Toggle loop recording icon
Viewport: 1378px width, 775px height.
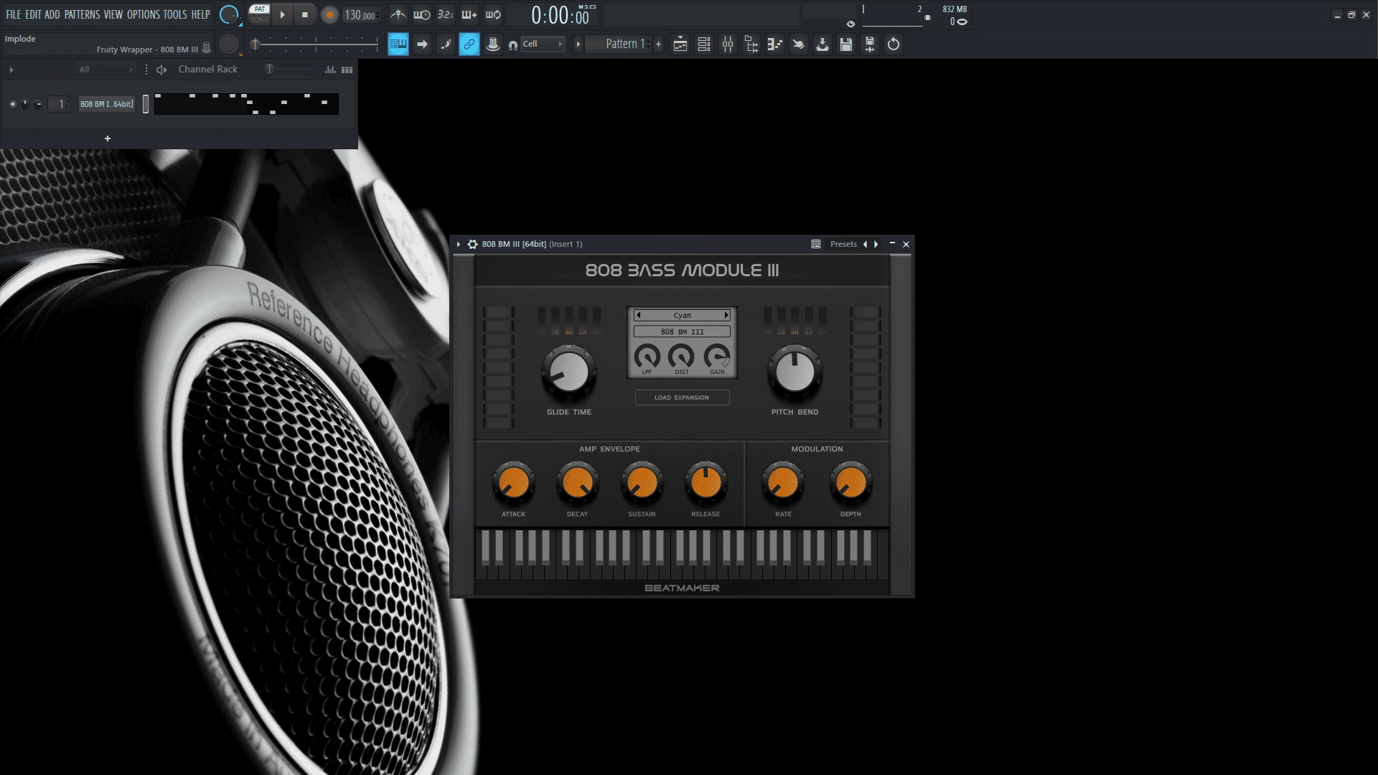(x=493, y=14)
